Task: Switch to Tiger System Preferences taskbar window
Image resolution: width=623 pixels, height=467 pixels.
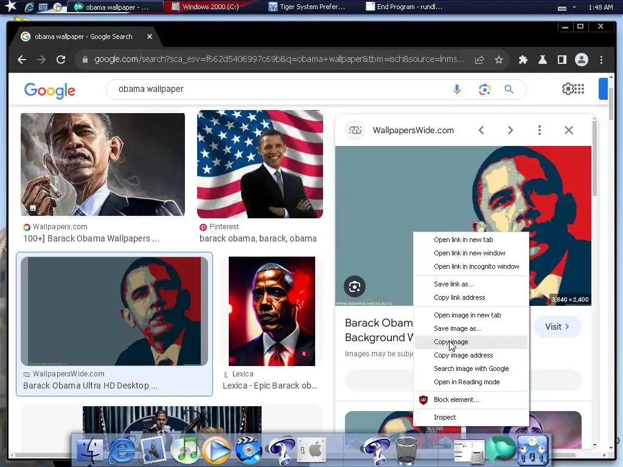Action: (307, 7)
